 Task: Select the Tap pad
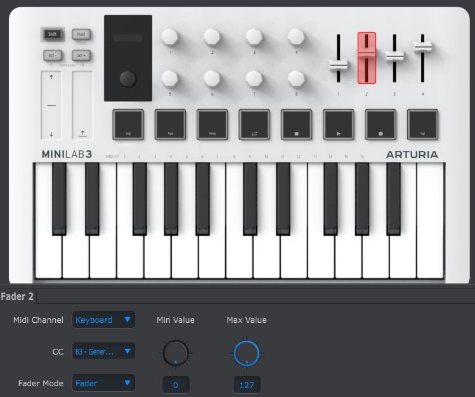pos(422,124)
